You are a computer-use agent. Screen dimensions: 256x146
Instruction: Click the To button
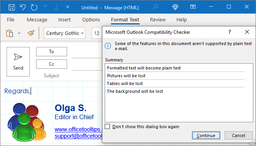tap(52, 52)
